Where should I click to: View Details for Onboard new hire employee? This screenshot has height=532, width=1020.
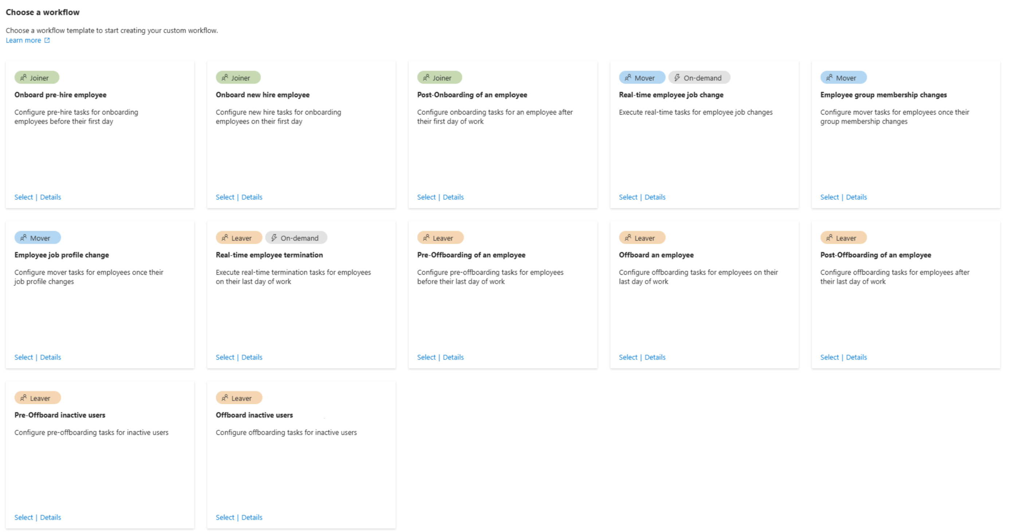click(252, 197)
